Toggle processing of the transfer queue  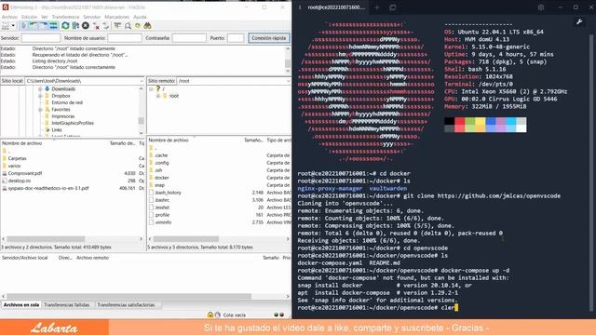click(x=75, y=26)
